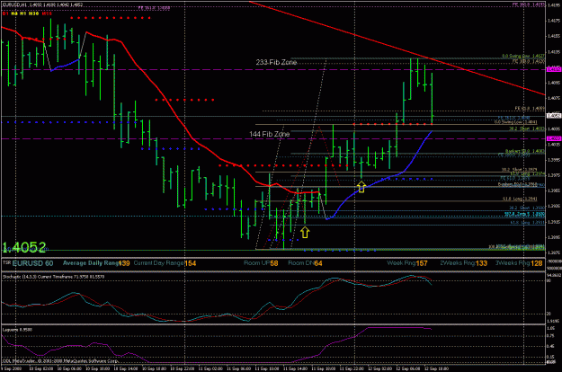562x372 pixels.
Task: Click the Stochastic level 20 axis label
Action: click(x=549, y=314)
